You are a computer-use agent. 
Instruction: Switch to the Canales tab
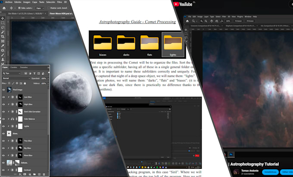[14, 68]
